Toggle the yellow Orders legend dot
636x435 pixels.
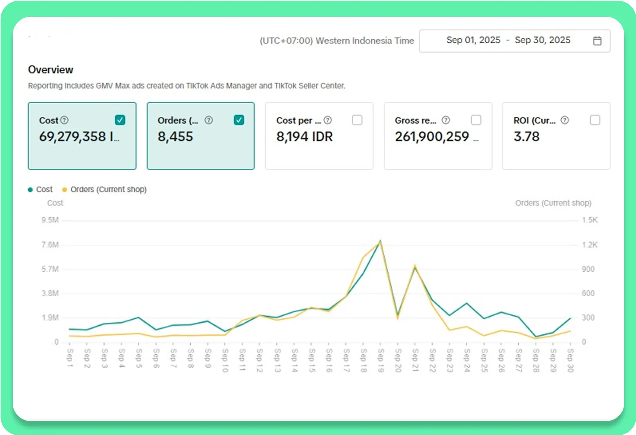[64, 190]
